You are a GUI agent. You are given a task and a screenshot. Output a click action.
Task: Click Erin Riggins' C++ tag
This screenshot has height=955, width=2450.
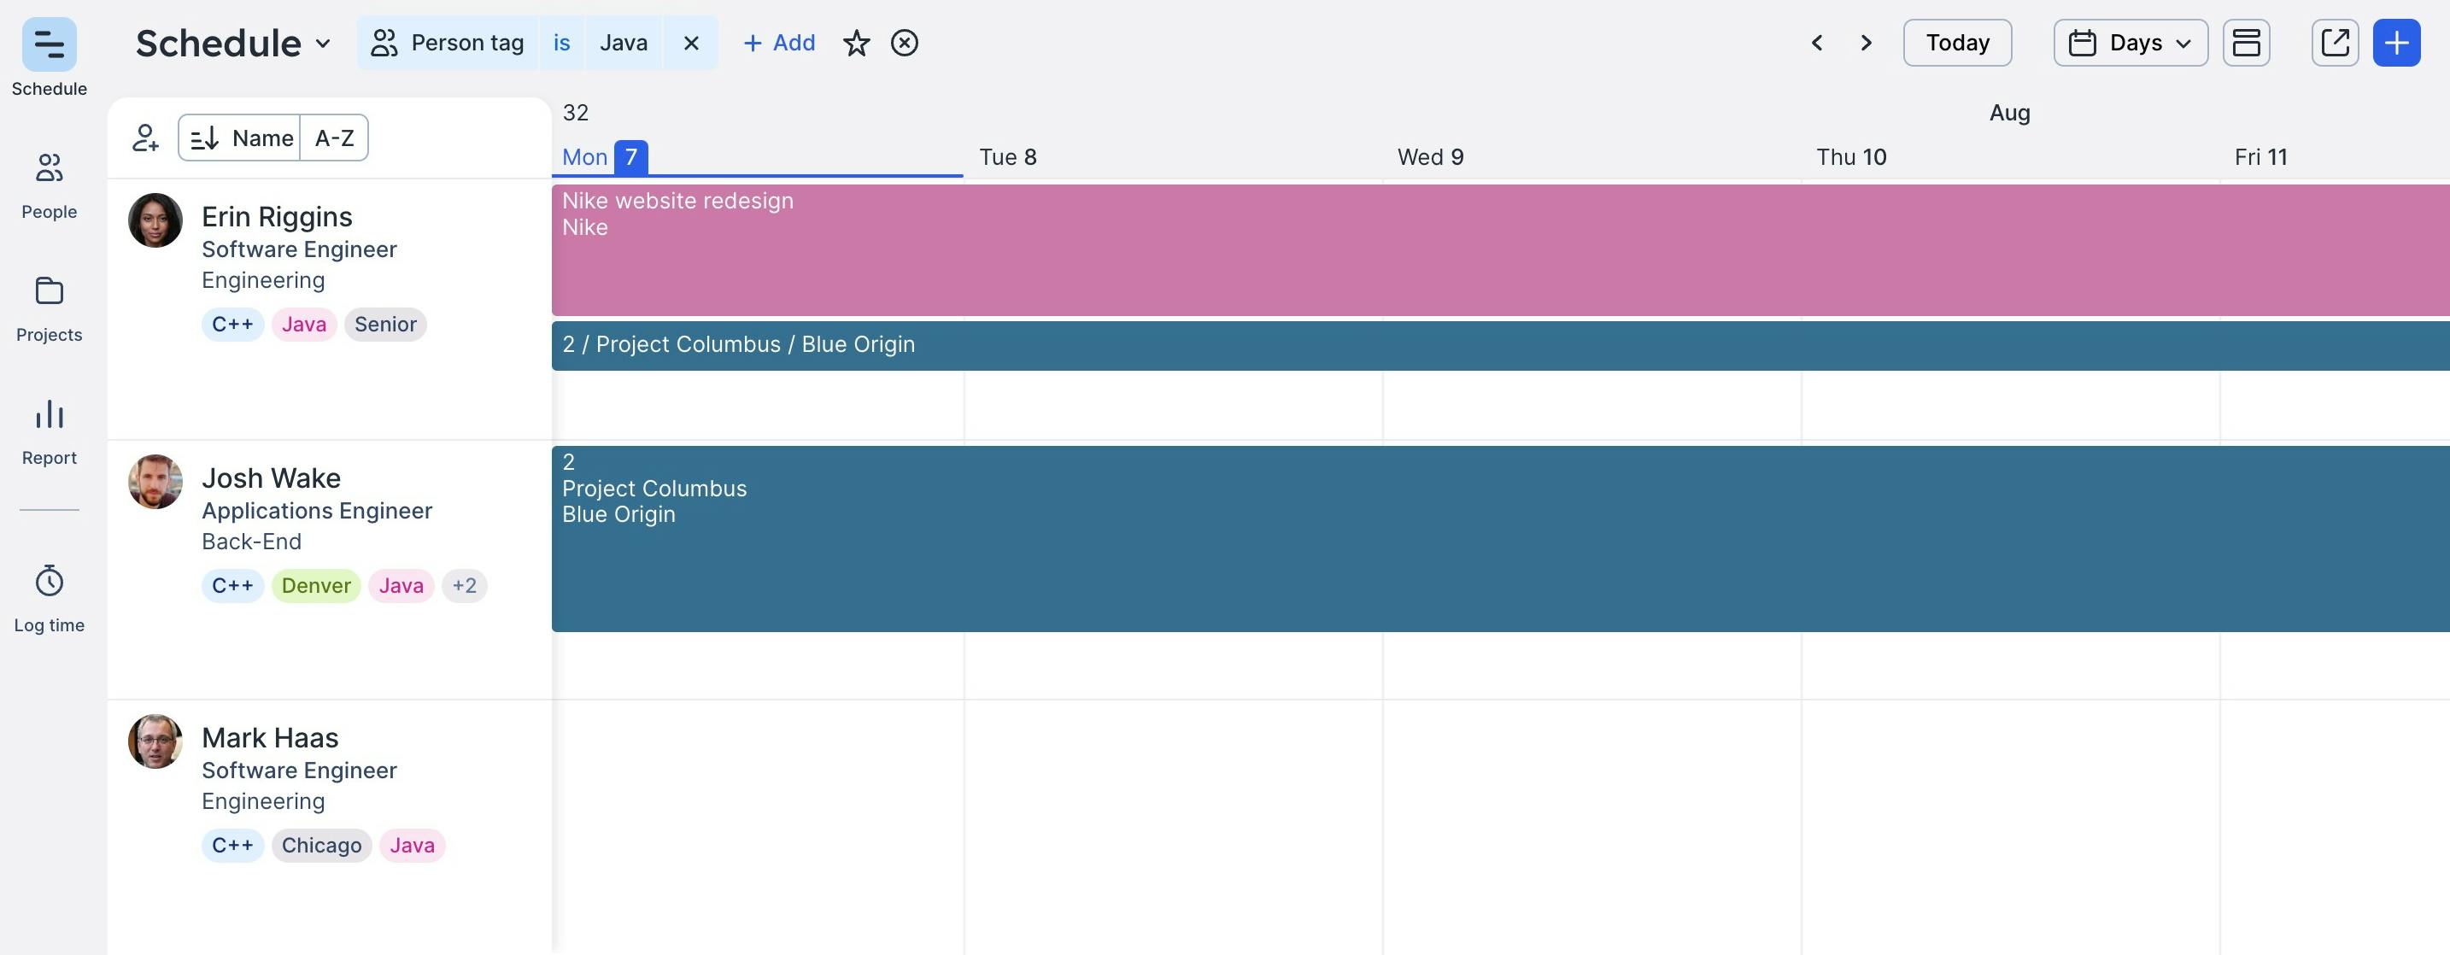pos(232,325)
